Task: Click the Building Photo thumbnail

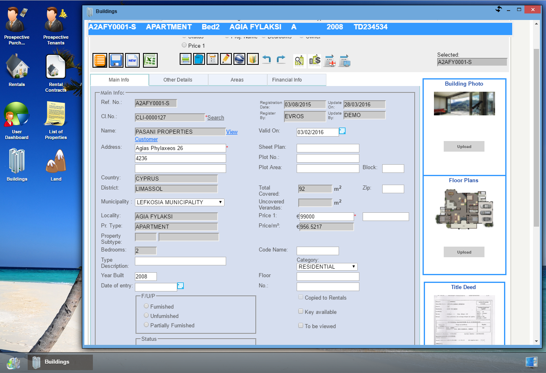Action: click(x=464, y=104)
